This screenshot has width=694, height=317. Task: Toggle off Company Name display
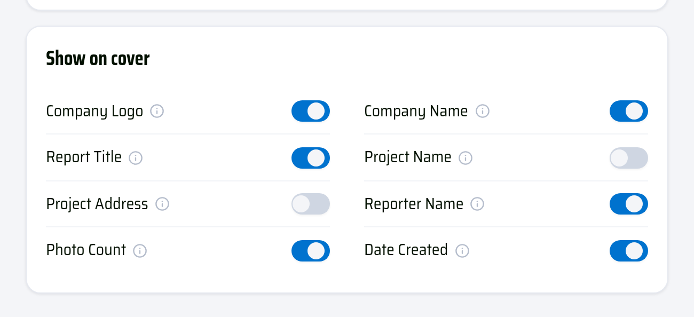tap(629, 111)
